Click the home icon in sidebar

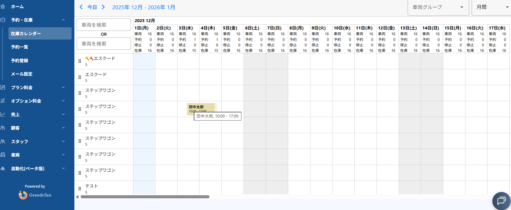[x=3, y=7]
